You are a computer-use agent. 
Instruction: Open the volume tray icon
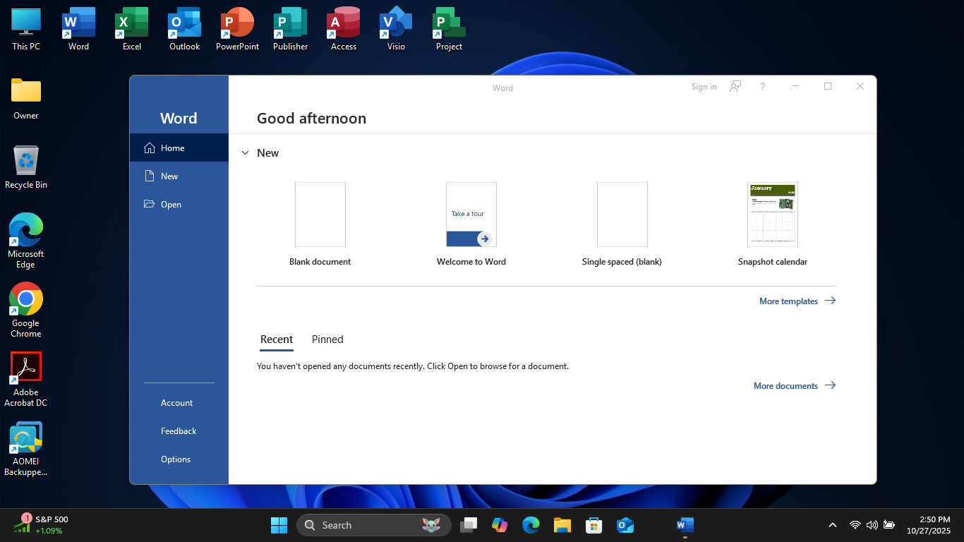(x=872, y=525)
